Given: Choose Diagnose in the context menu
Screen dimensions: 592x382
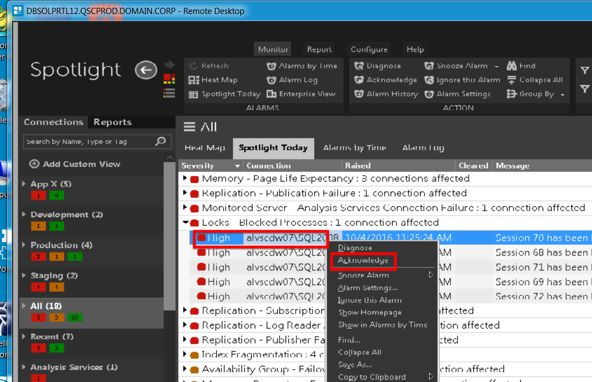Looking at the screenshot, I should coord(355,248).
